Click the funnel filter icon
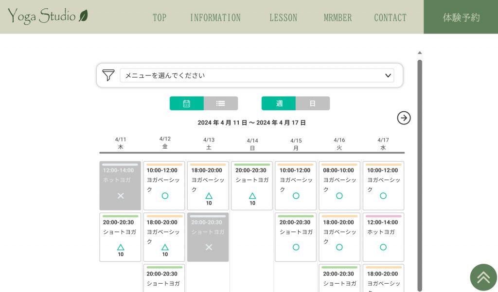 [x=108, y=75]
